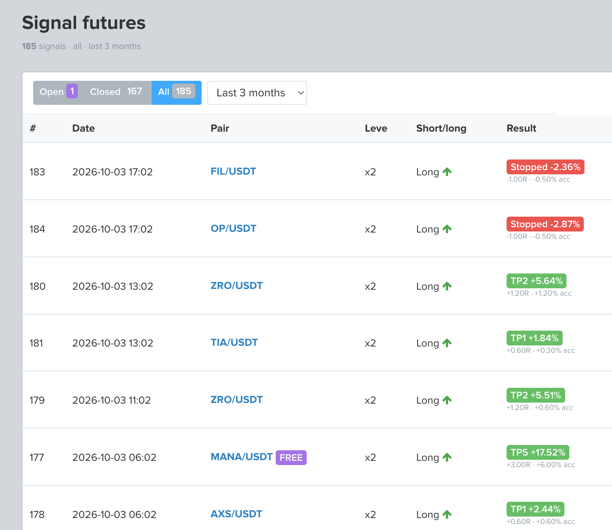Click the Date column header
Screen dimensions: 612x530
84,128
